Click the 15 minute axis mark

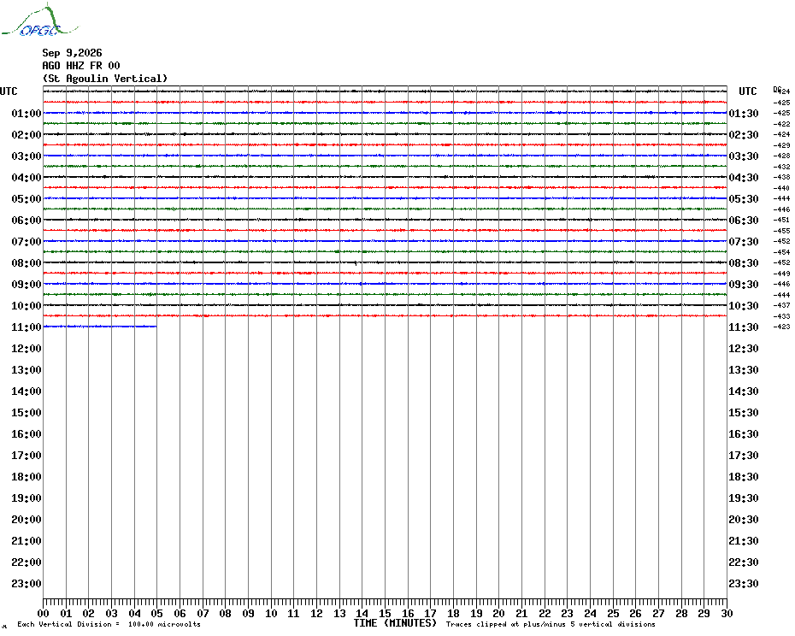(385, 613)
